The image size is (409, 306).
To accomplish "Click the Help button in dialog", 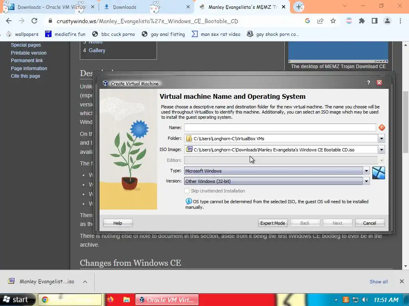I will 118,223.
